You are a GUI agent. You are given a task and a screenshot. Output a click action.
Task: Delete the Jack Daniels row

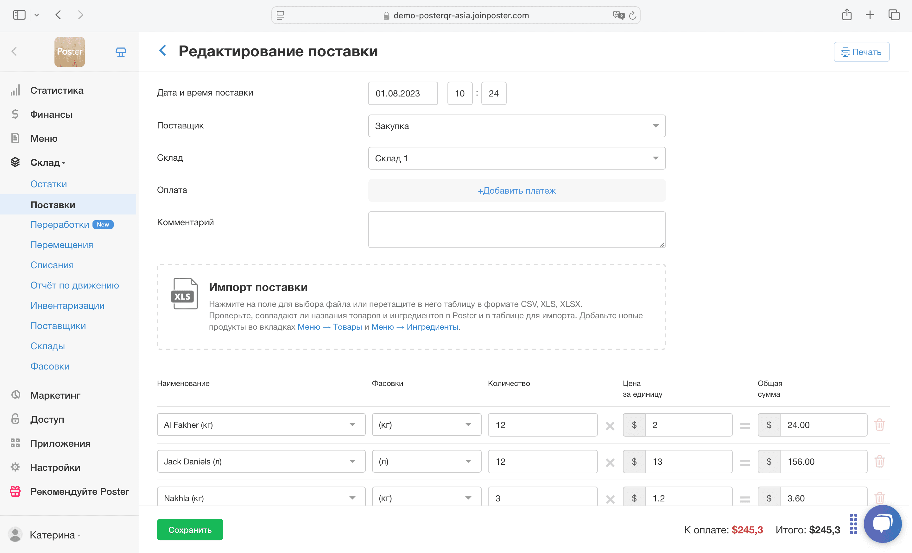coord(879,461)
